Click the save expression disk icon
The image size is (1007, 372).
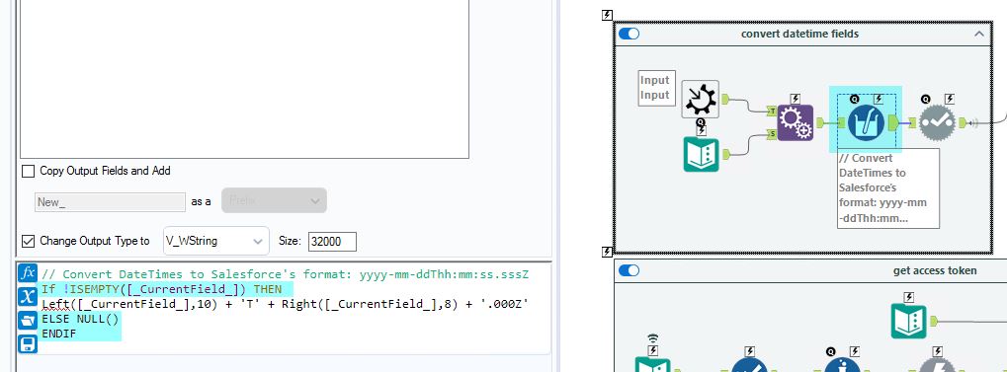(27, 344)
